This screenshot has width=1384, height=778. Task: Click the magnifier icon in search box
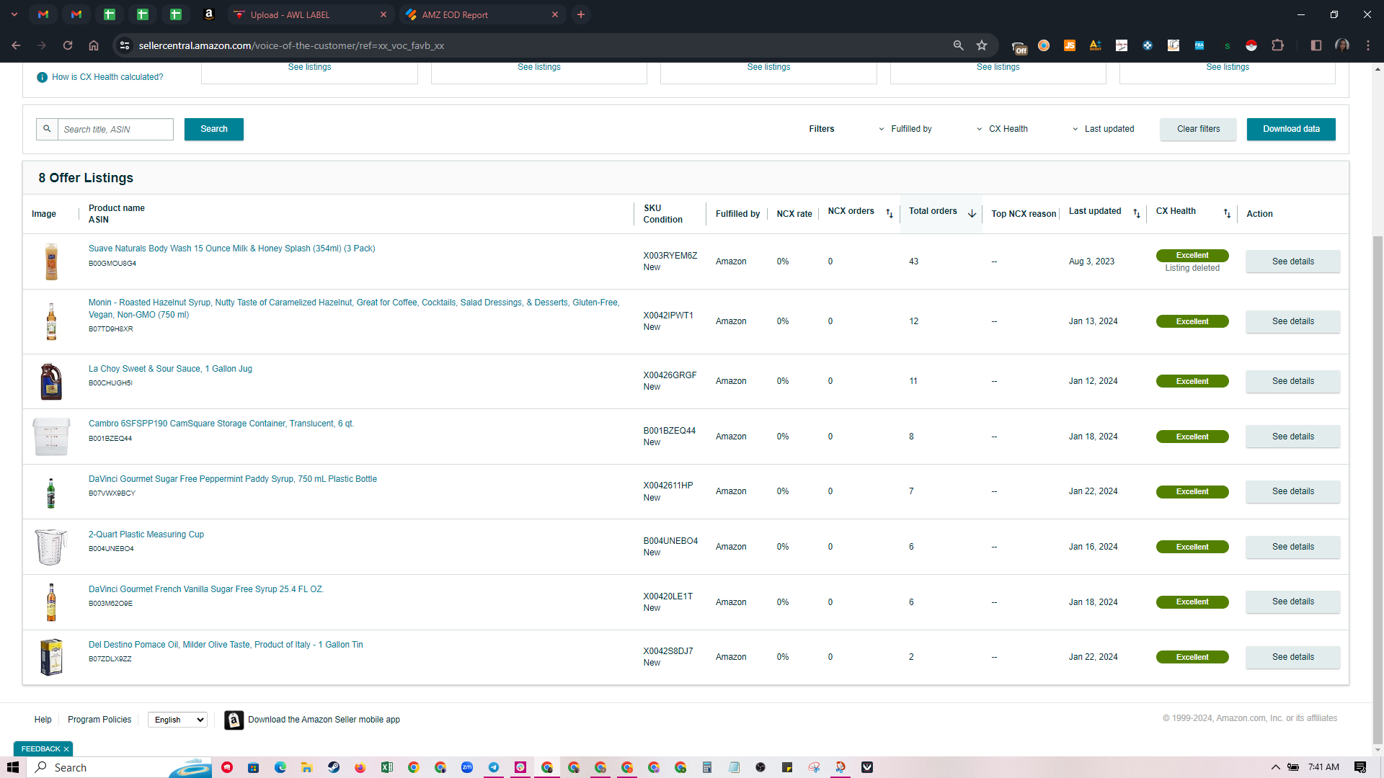point(47,129)
